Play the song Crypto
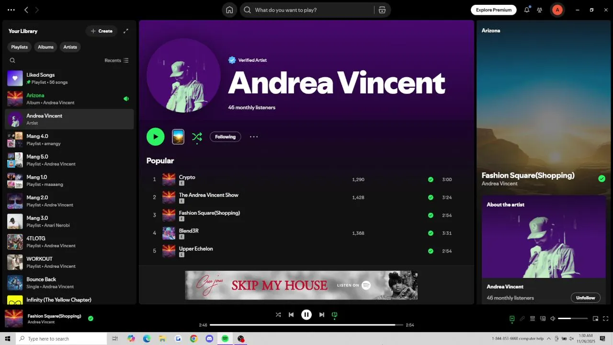This screenshot has width=613, height=345. [187, 177]
